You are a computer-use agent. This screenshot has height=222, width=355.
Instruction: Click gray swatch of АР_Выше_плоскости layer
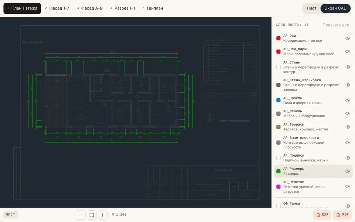[x=278, y=143]
